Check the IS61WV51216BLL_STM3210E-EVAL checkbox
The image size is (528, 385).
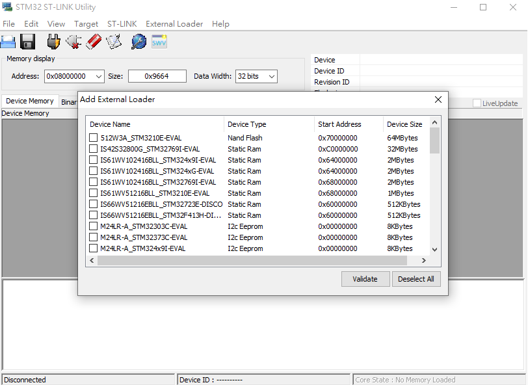[x=93, y=193]
